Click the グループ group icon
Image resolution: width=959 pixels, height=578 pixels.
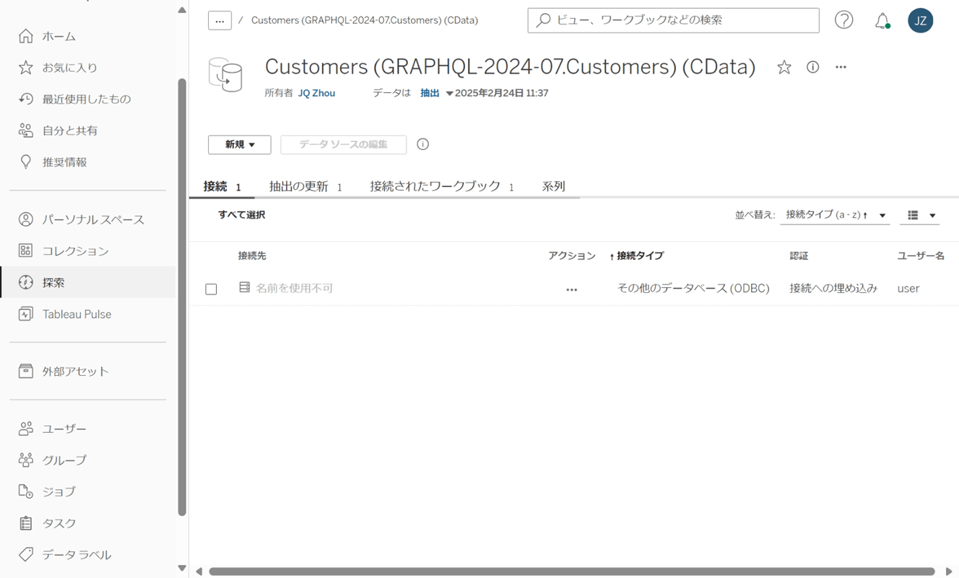(x=26, y=460)
